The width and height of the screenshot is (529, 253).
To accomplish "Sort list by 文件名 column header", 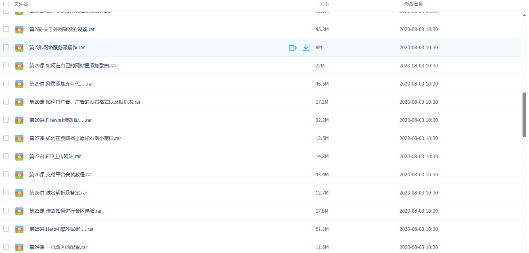I will tap(21, 4).
